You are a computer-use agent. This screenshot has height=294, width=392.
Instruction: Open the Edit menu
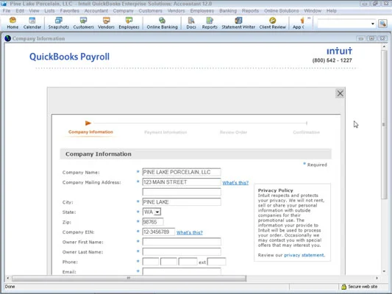point(20,11)
